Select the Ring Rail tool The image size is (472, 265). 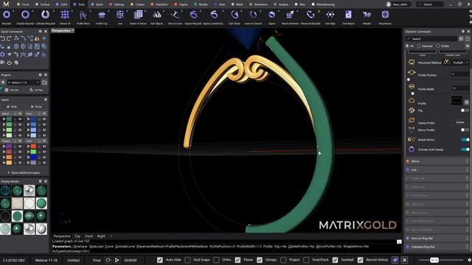point(7,17)
